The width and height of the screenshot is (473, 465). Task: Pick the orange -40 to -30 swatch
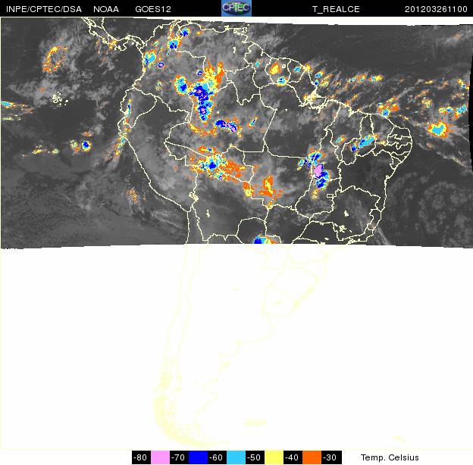[312, 457]
